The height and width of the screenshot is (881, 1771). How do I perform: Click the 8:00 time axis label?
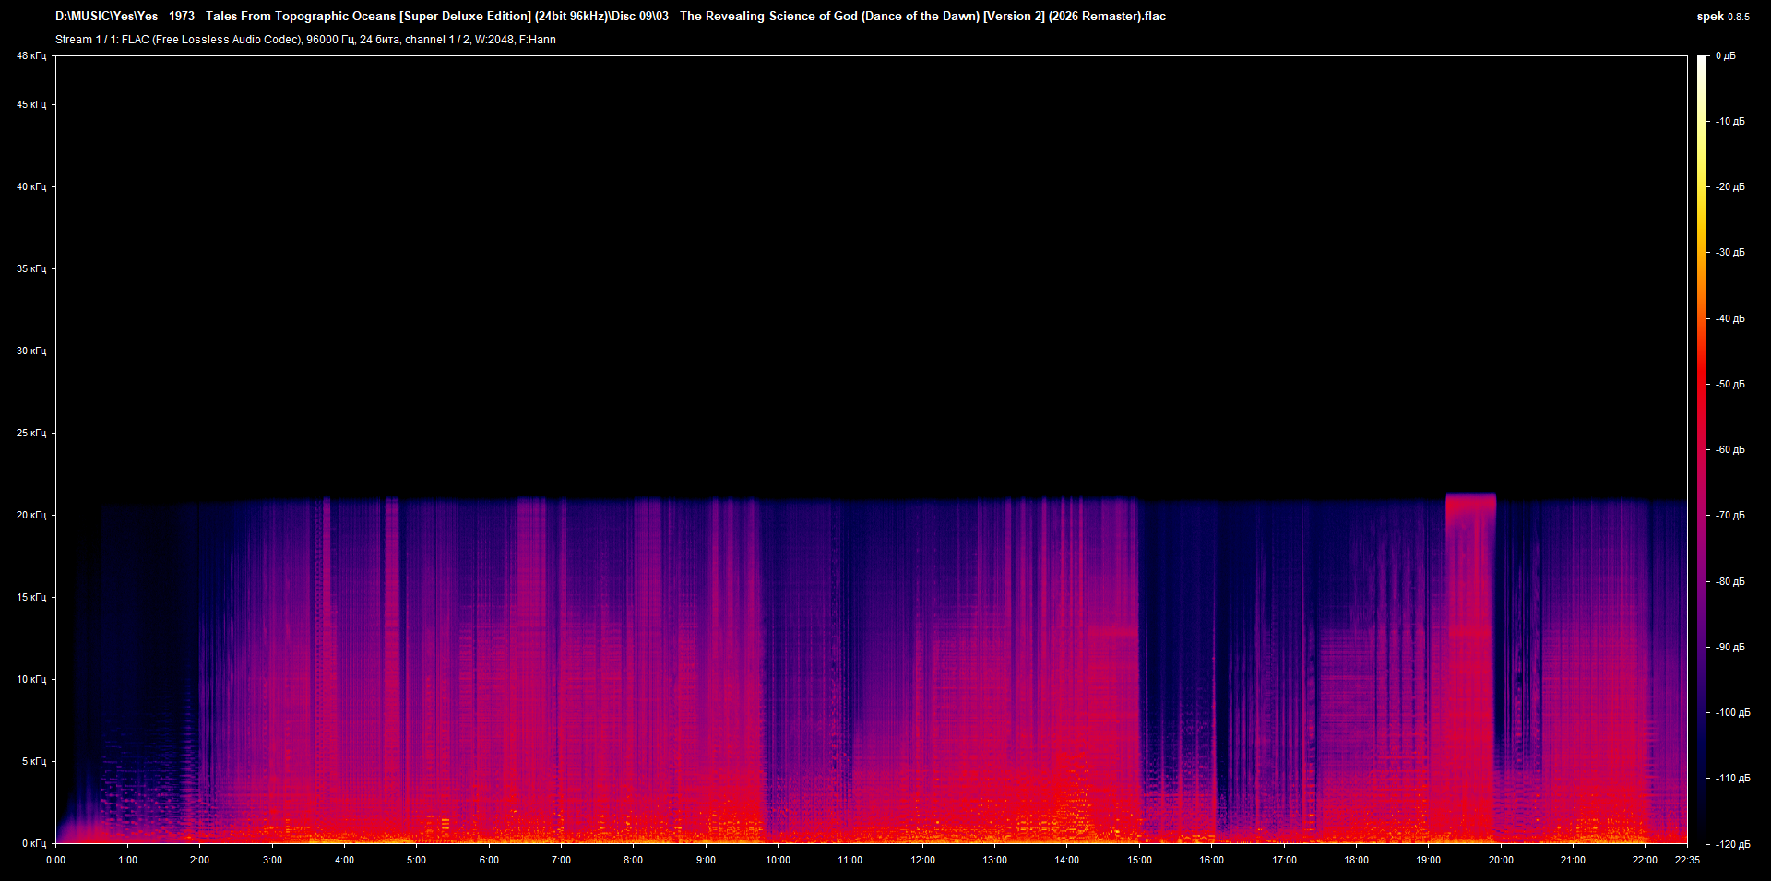point(634,861)
